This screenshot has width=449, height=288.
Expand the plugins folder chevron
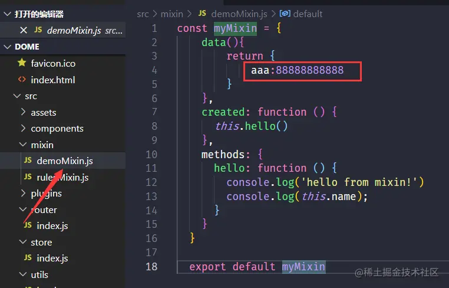coord(23,193)
